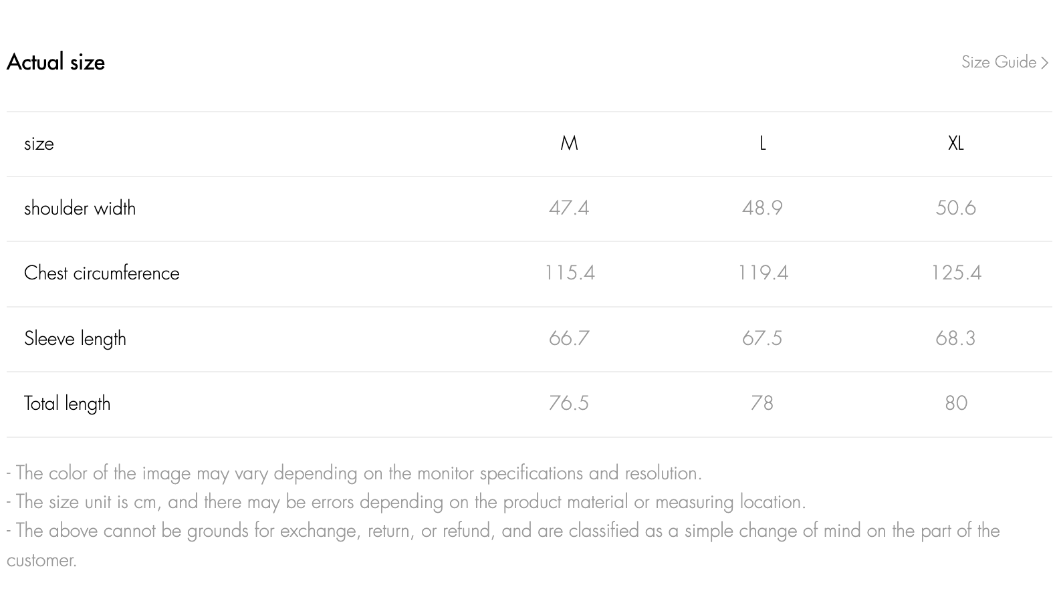Screen dimensions: 1055x591
Task: Click the shoulder width row label
Action: (80, 209)
